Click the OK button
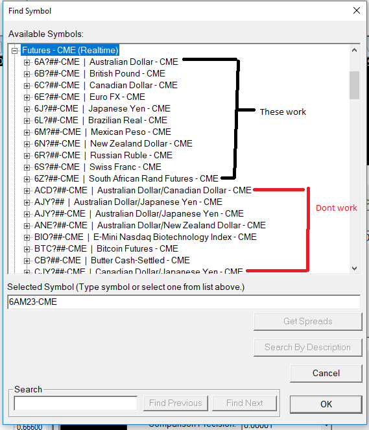This screenshot has width=369, height=430. 326,404
